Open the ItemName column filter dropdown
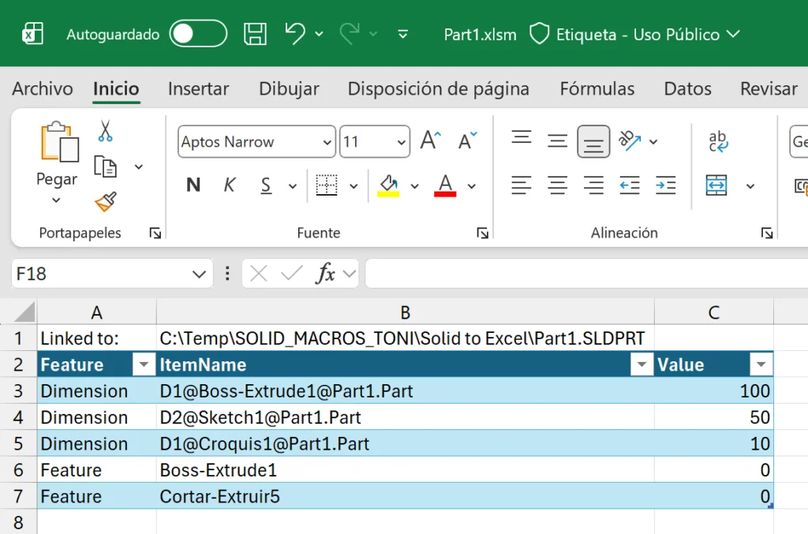Image resolution: width=808 pixels, height=534 pixels. click(642, 364)
